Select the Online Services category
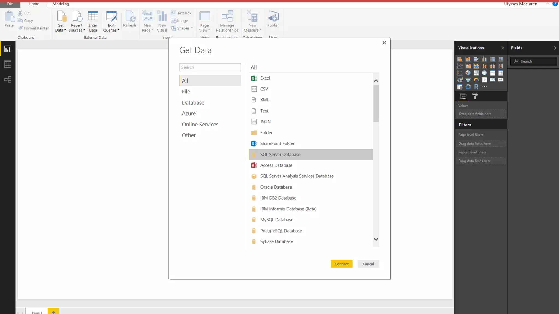Viewport: 559px width, 314px height. [x=200, y=124]
